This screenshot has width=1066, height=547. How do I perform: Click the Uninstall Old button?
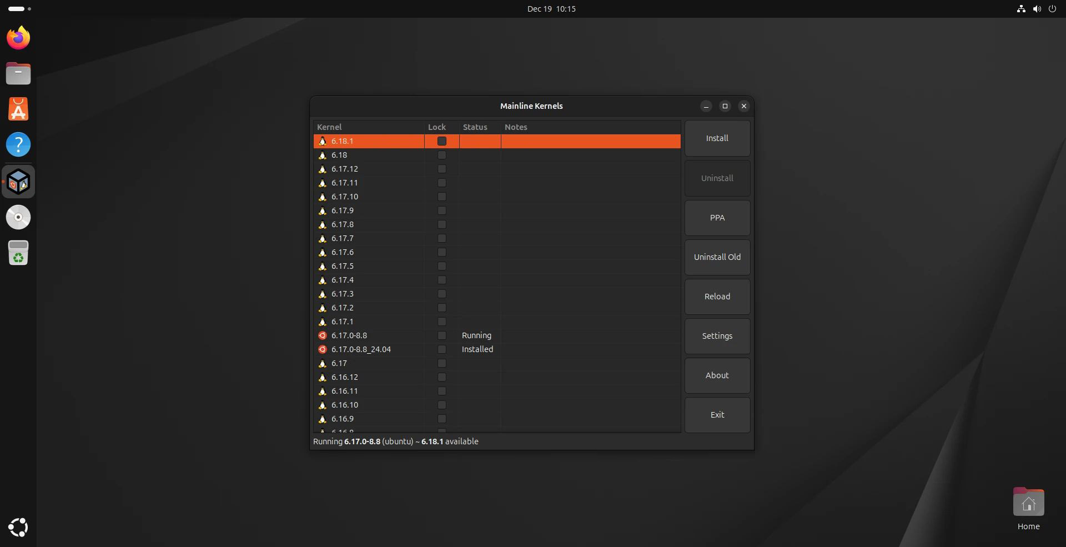[717, 257]
